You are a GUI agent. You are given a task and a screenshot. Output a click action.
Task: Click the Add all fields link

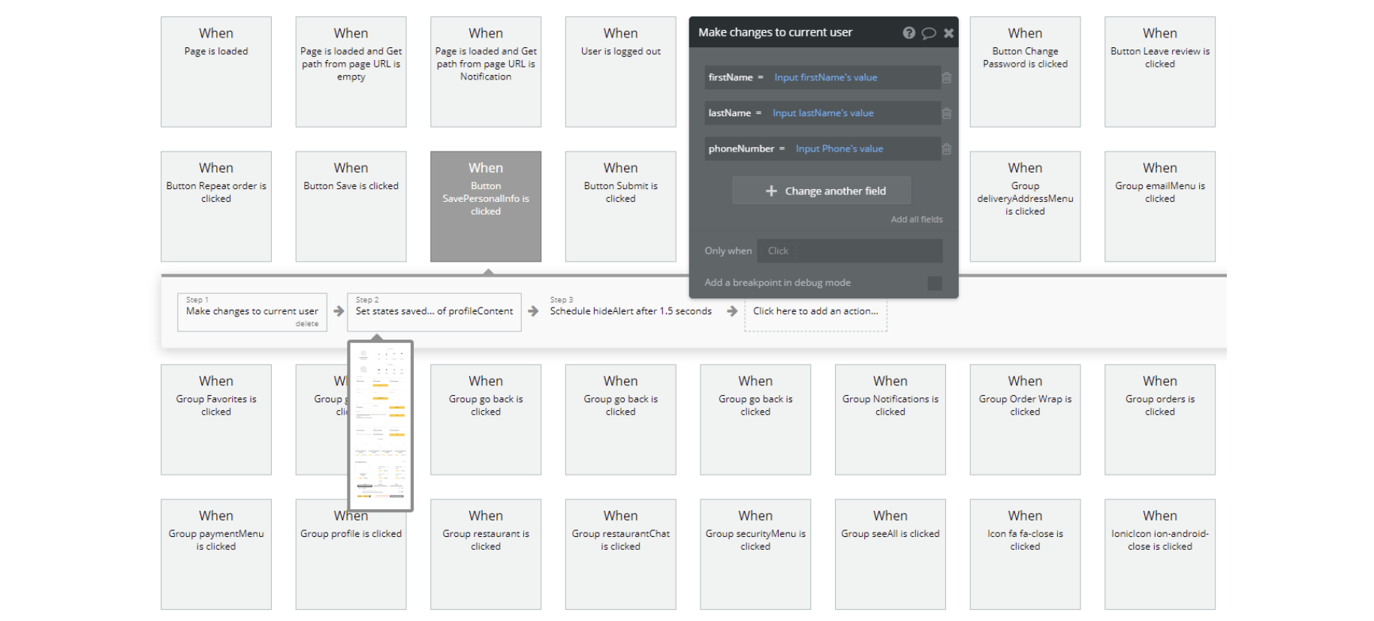(x=916, y=220)
